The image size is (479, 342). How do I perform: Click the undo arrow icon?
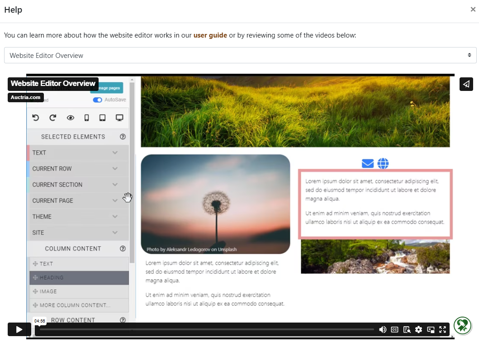pos(36,118)
